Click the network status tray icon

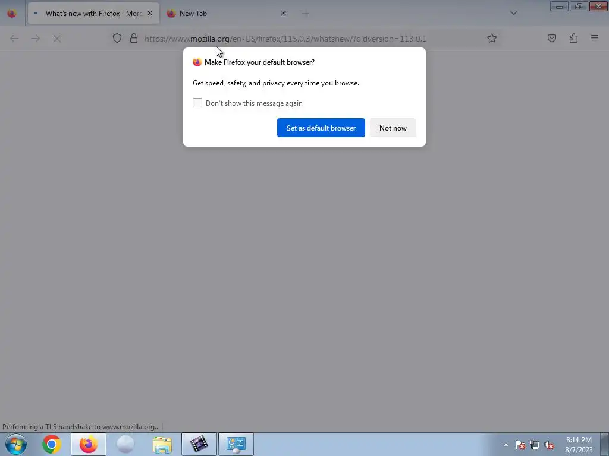point(535,445)
